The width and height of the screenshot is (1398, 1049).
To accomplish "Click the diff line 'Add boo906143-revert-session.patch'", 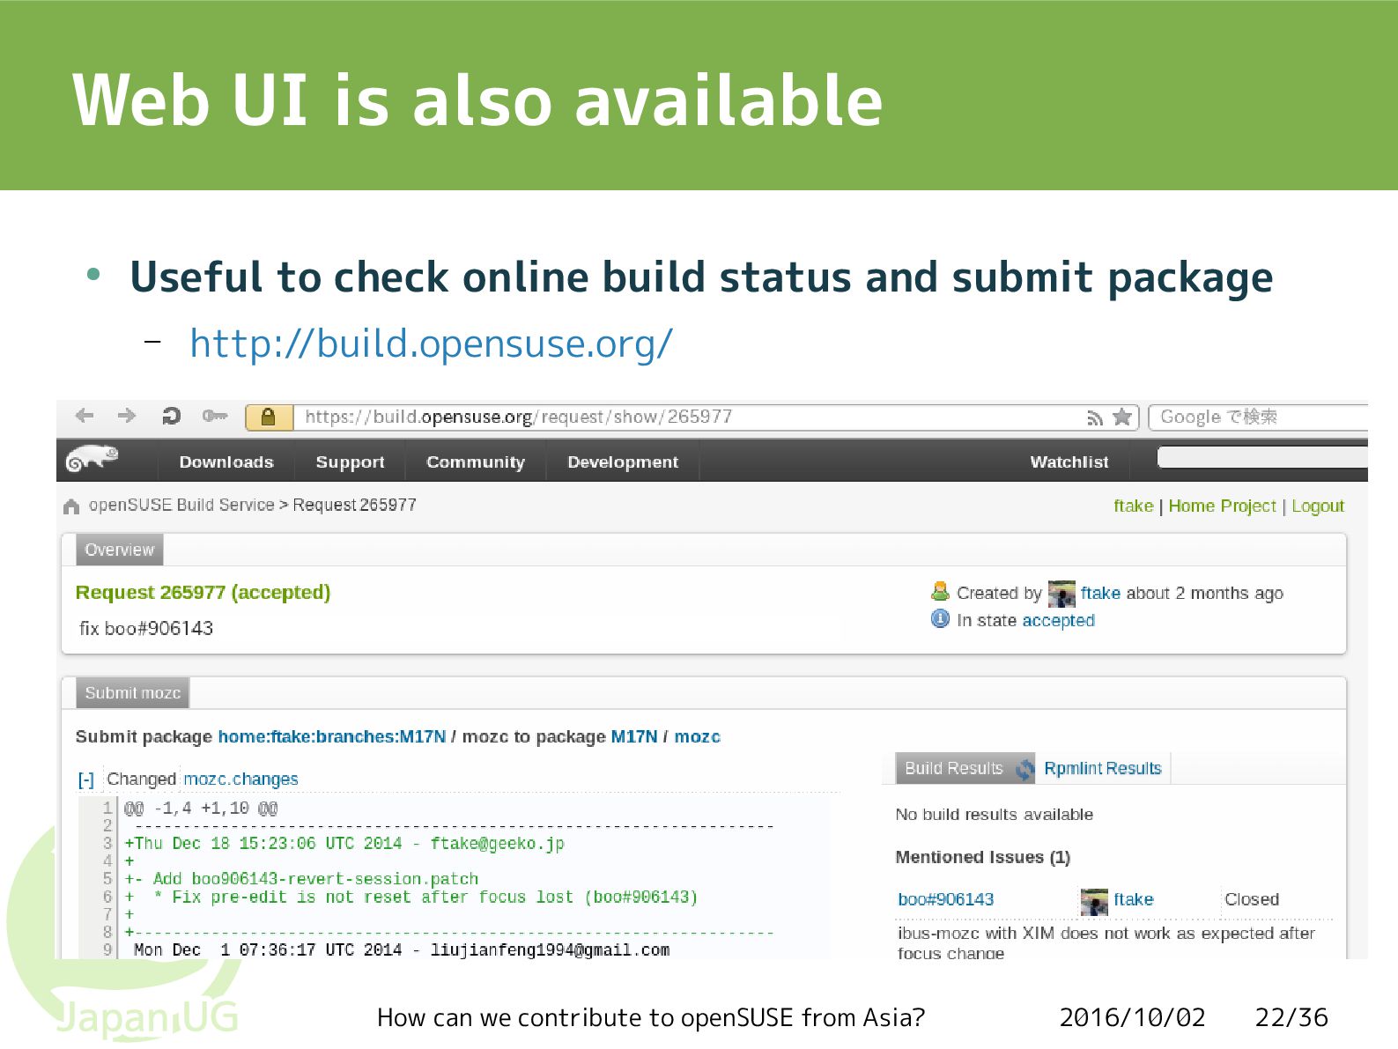I will coord(301,879).
